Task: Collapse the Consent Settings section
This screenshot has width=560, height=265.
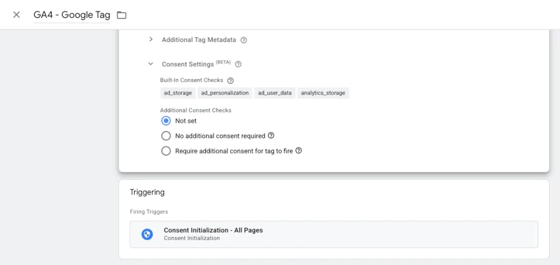Action: click(151, 64)
